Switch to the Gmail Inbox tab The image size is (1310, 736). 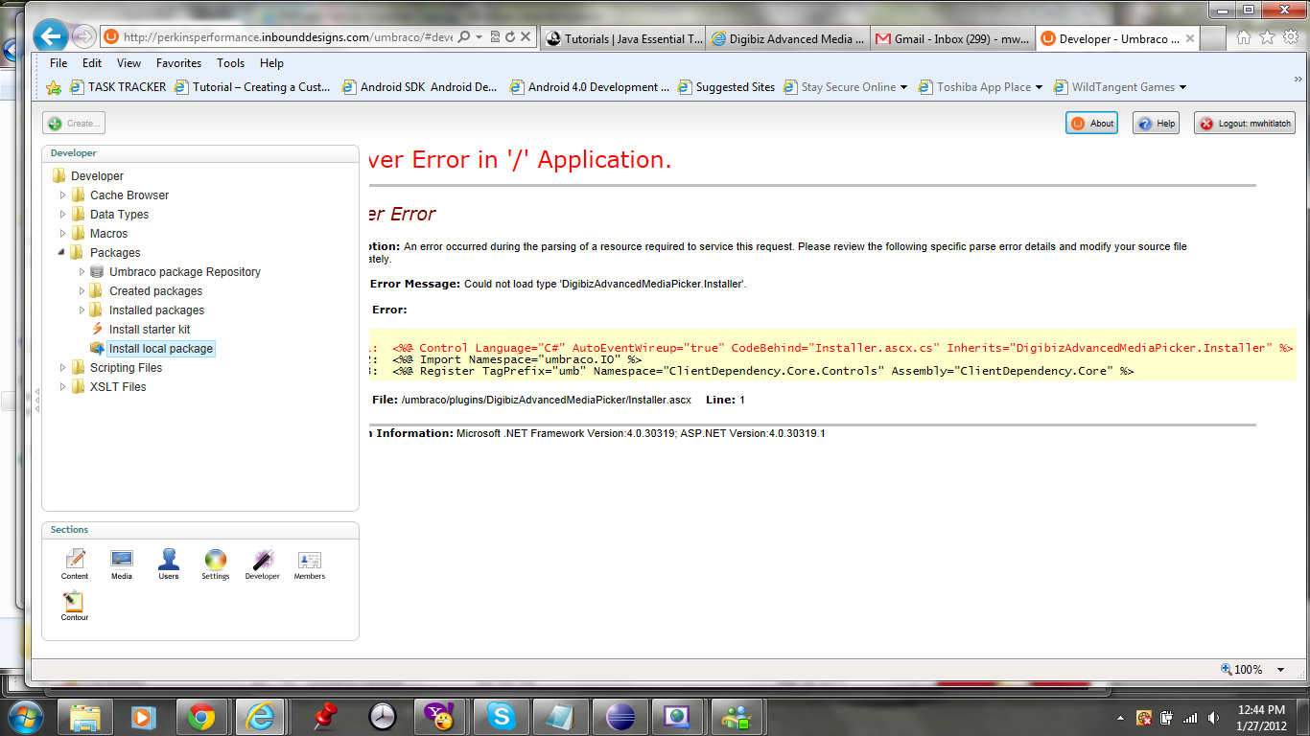click(953, 38)
